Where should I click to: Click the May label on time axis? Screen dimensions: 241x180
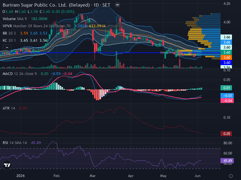coord(163,176)
